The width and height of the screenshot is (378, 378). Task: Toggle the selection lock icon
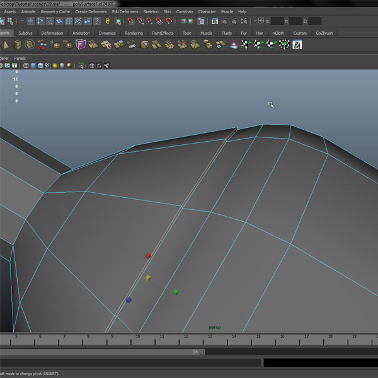point(108,21)
